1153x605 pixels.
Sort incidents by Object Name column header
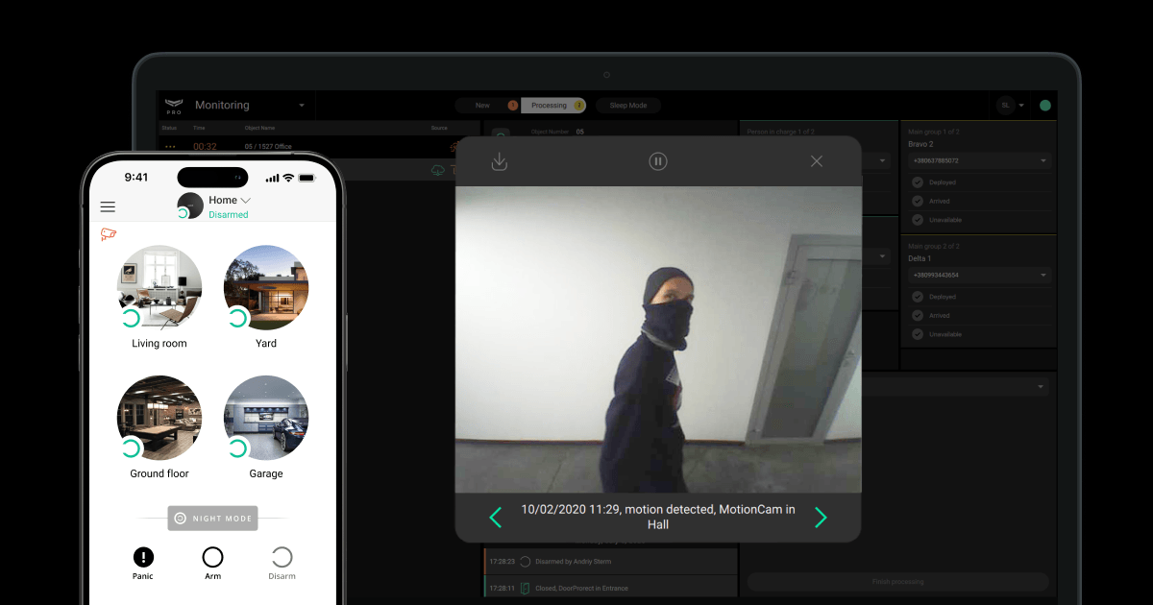[259, 128]
